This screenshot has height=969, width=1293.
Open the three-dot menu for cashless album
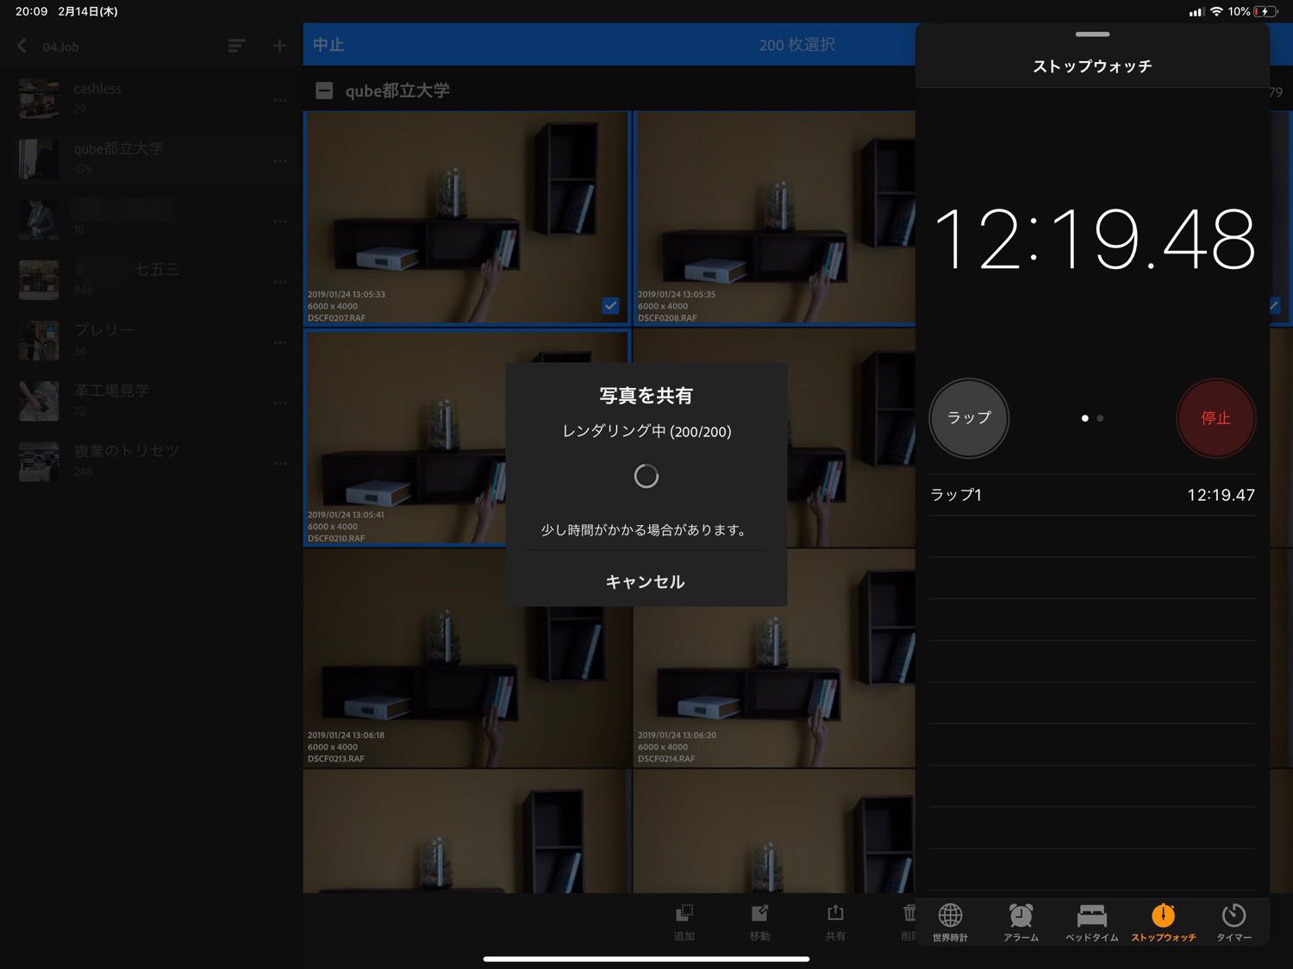pyautogui.click(x=280, y=101)
